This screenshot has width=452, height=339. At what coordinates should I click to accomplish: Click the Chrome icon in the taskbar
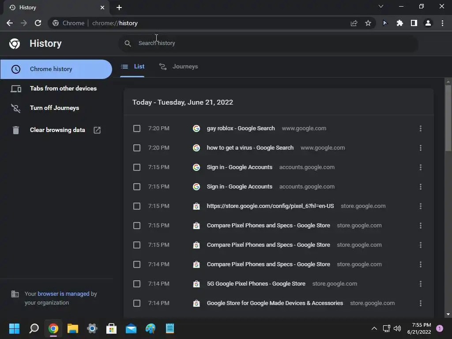[x=53, y=328]
